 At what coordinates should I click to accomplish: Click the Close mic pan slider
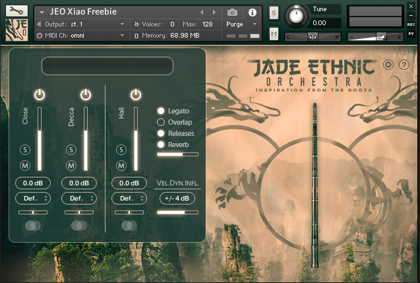[33, 212]
